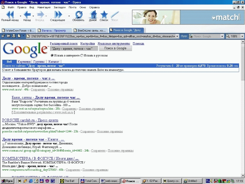
Task: Open the Закладки menu
Action: [x=59, y=7]
